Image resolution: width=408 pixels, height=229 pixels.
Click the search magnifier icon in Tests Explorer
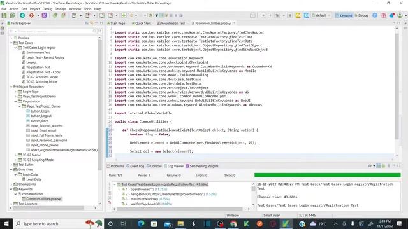(x=94, y=31)
